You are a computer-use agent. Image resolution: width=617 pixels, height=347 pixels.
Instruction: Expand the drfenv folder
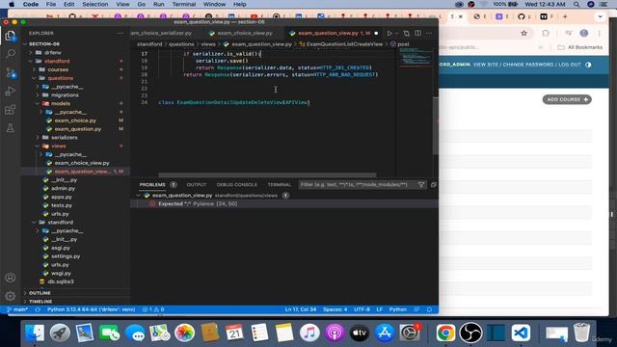[52, 53]
